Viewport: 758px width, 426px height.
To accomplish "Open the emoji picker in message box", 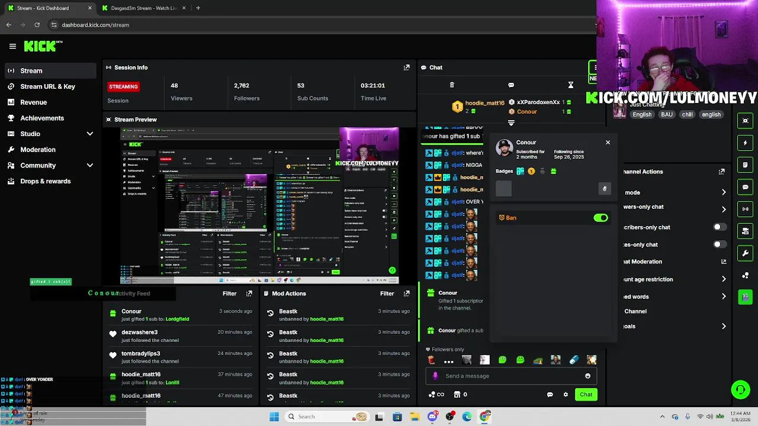I will [x=587, y=376].
